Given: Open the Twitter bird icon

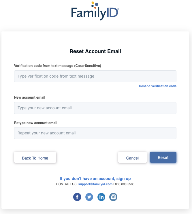Looking at the screenshot, I should [x=89, y=197].
